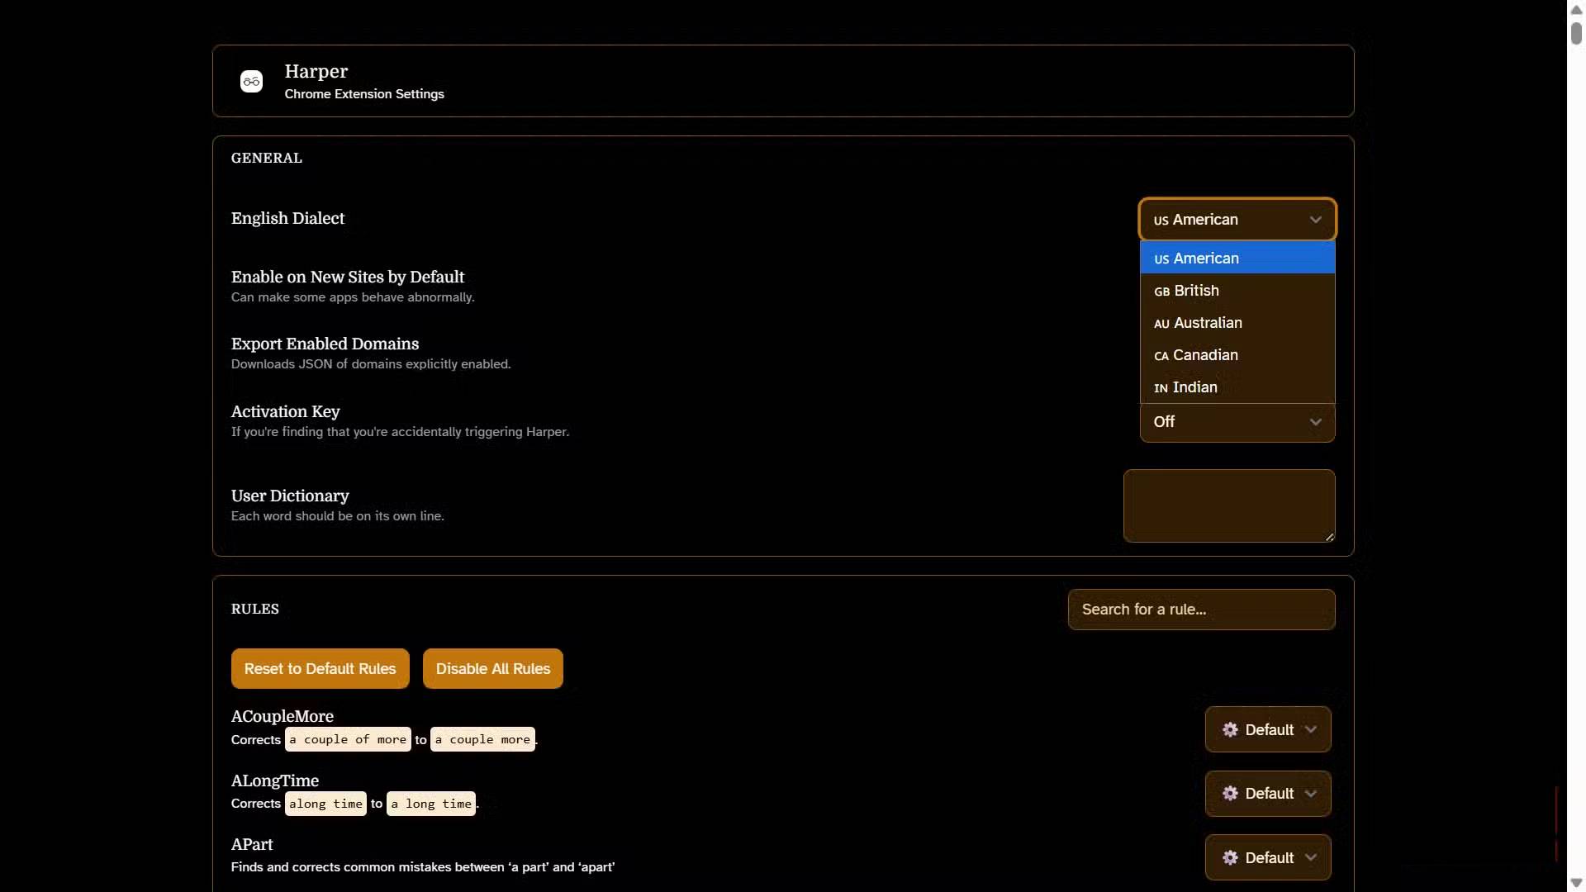The height and width of the screenshot is (892, 1586).
Task: Open the Activation Key Off dropdown
Action: (x=1237, y=422)
